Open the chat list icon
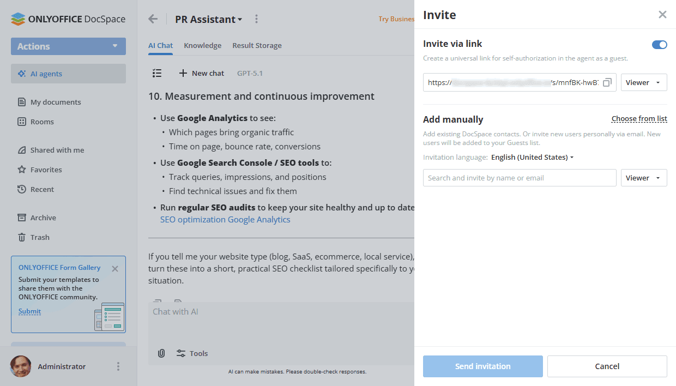 pos(157,73)
